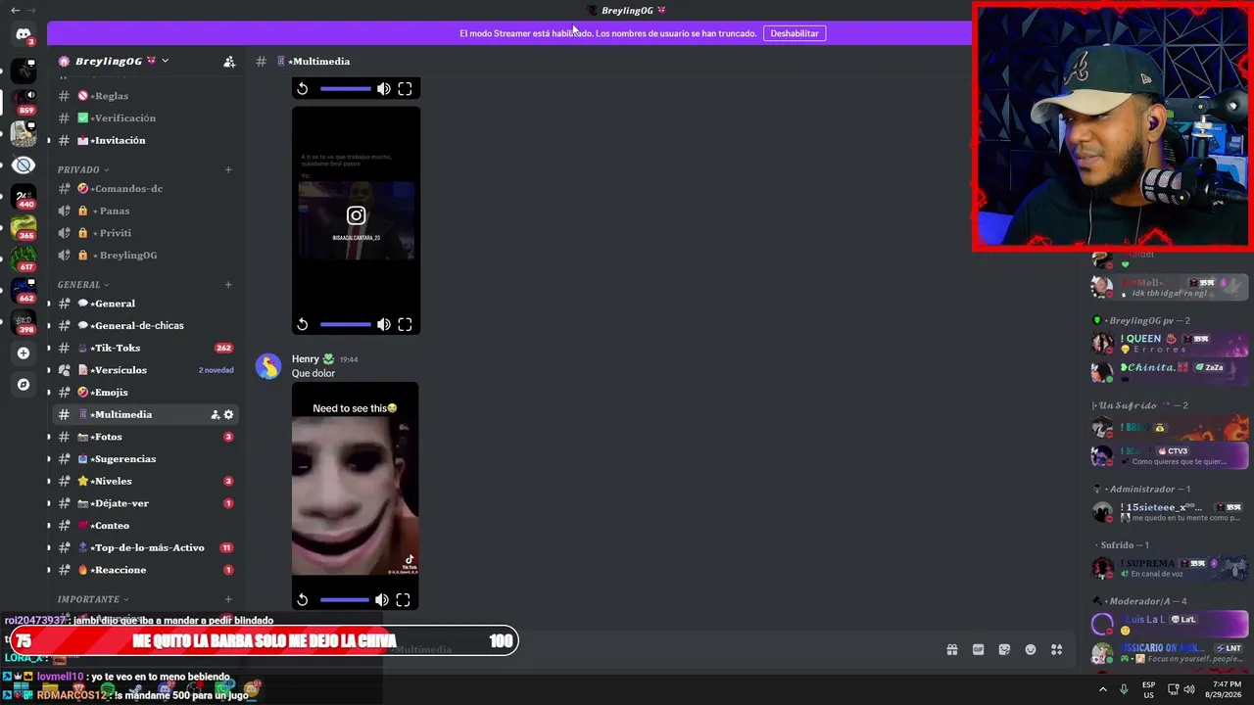Click Deshabilitar to disable Streamer mode
1254x705 pixels.
coord(795,33)
